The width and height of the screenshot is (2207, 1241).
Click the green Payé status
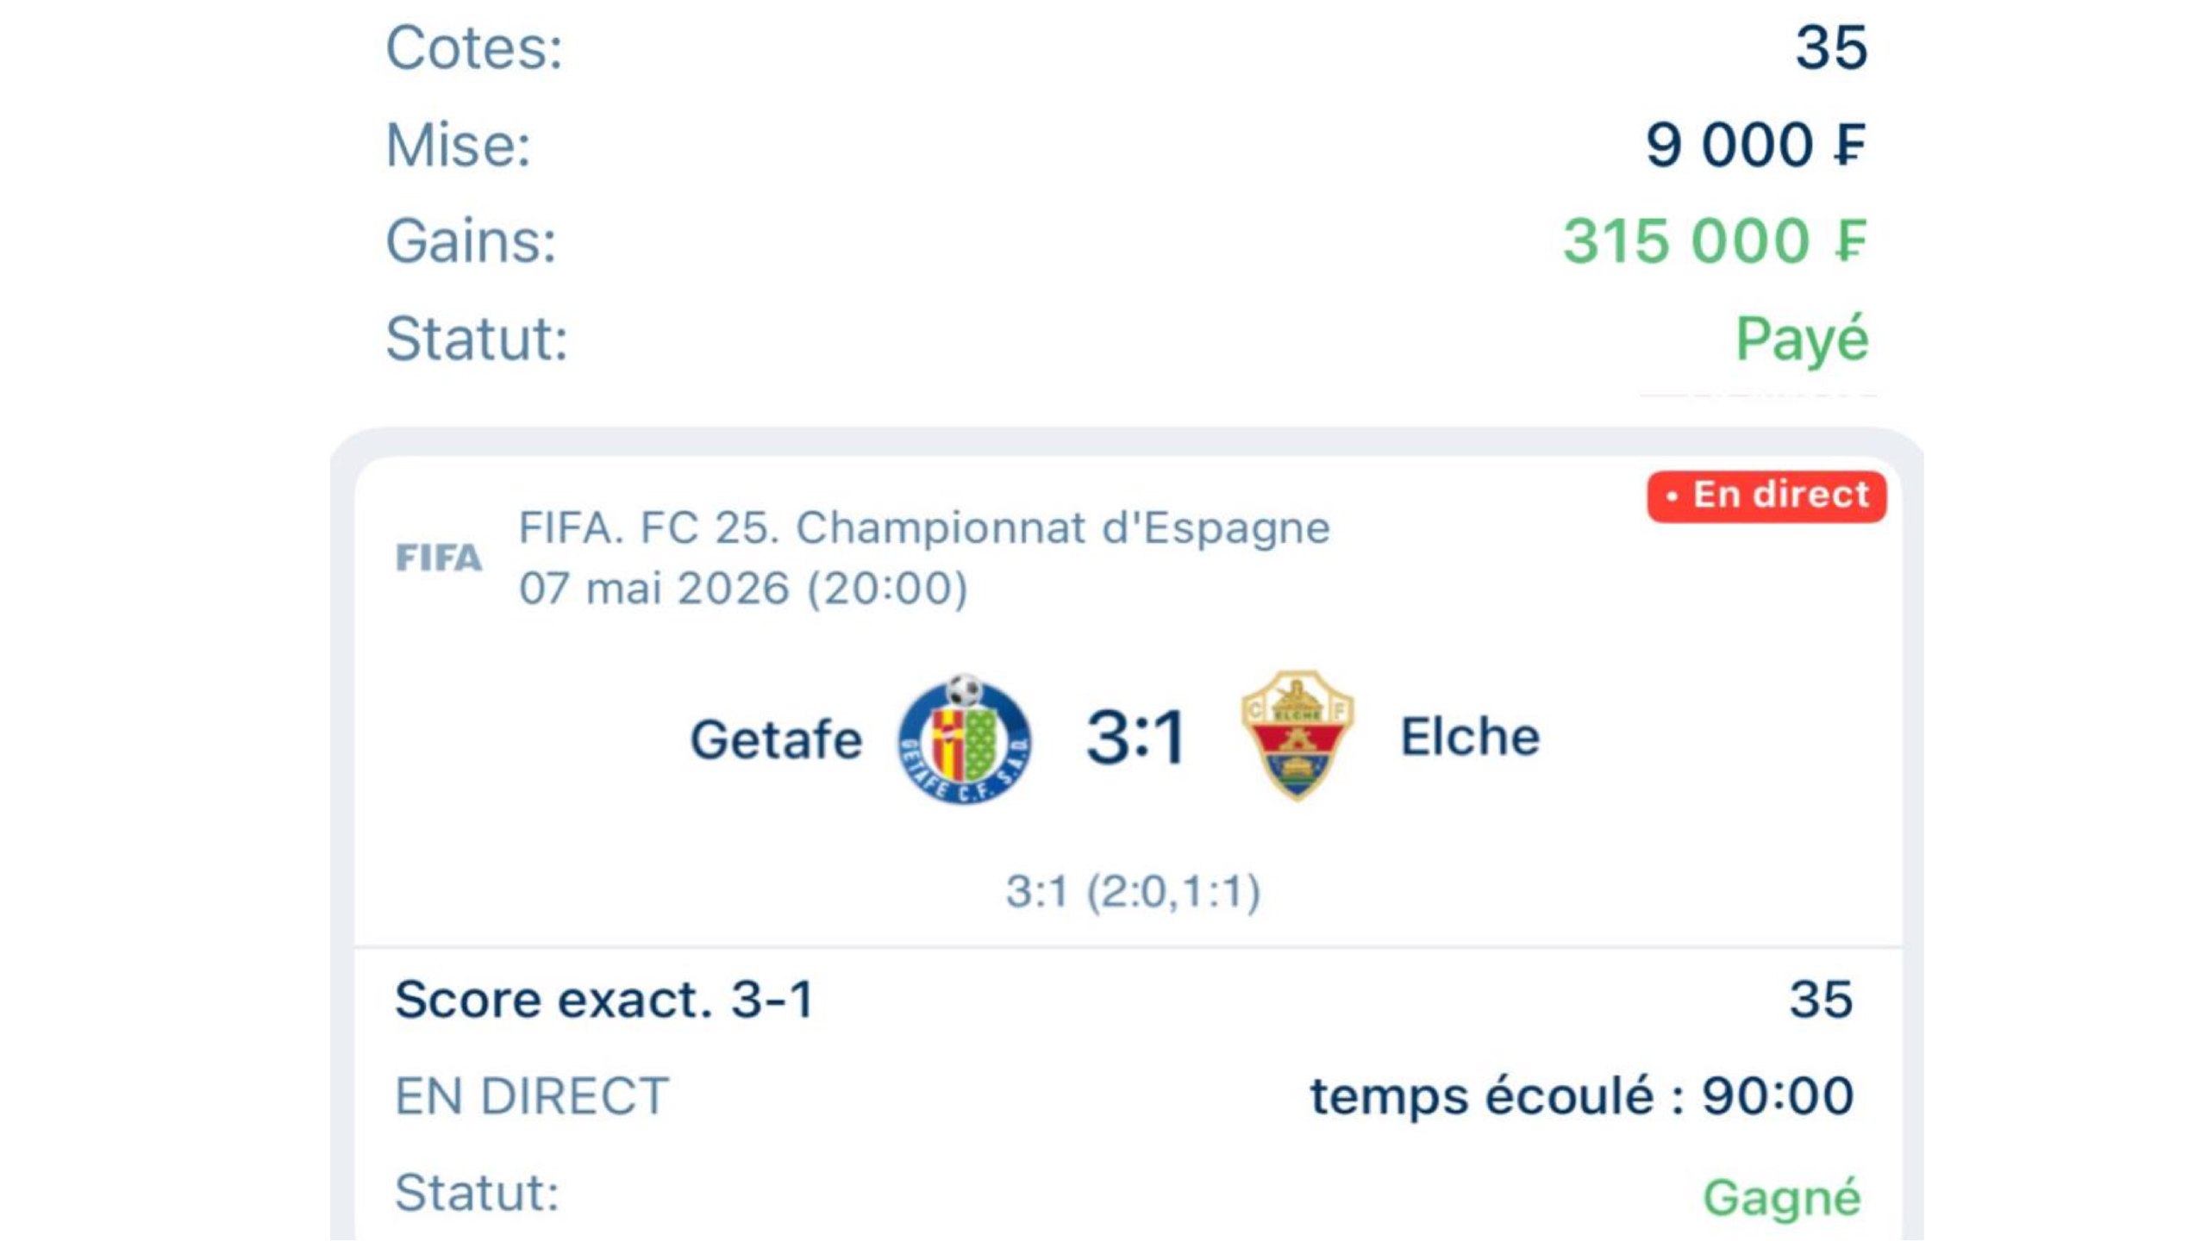point(1802,340)
